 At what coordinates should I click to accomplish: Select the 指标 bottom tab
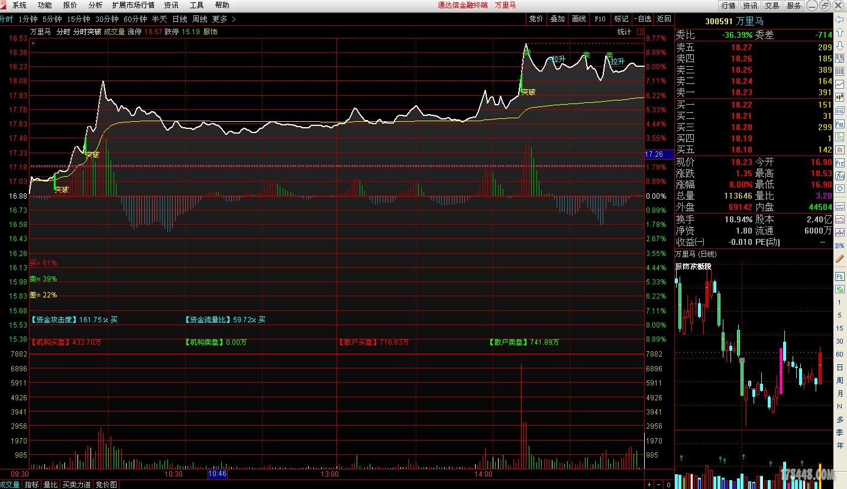[31, 485]
